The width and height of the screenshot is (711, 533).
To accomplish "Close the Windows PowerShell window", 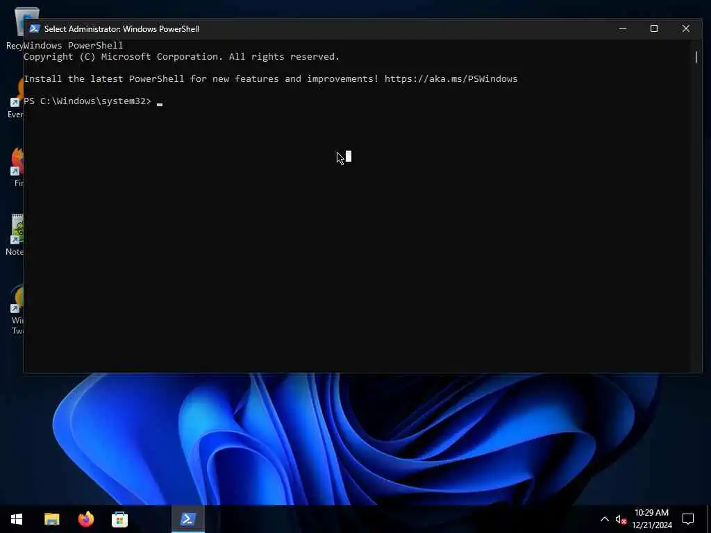I will tap(685, 28).
